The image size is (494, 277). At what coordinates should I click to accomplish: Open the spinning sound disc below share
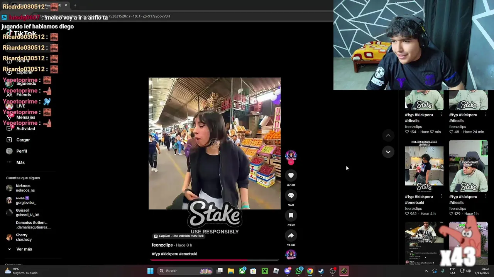tap(291, 255)
